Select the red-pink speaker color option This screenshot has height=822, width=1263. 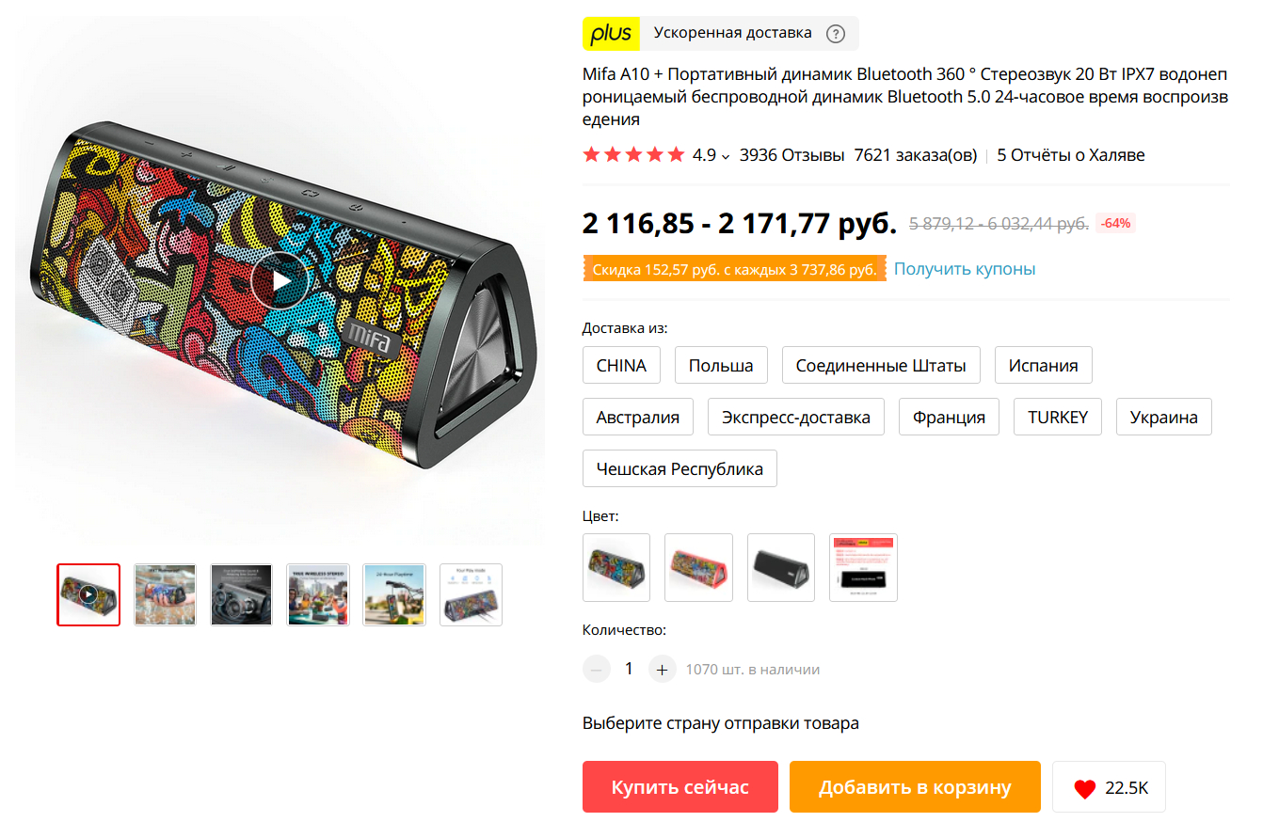click(x=698, y=567)
